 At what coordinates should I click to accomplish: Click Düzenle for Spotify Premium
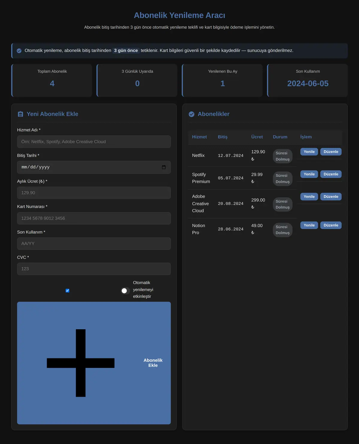coord(331,174)
